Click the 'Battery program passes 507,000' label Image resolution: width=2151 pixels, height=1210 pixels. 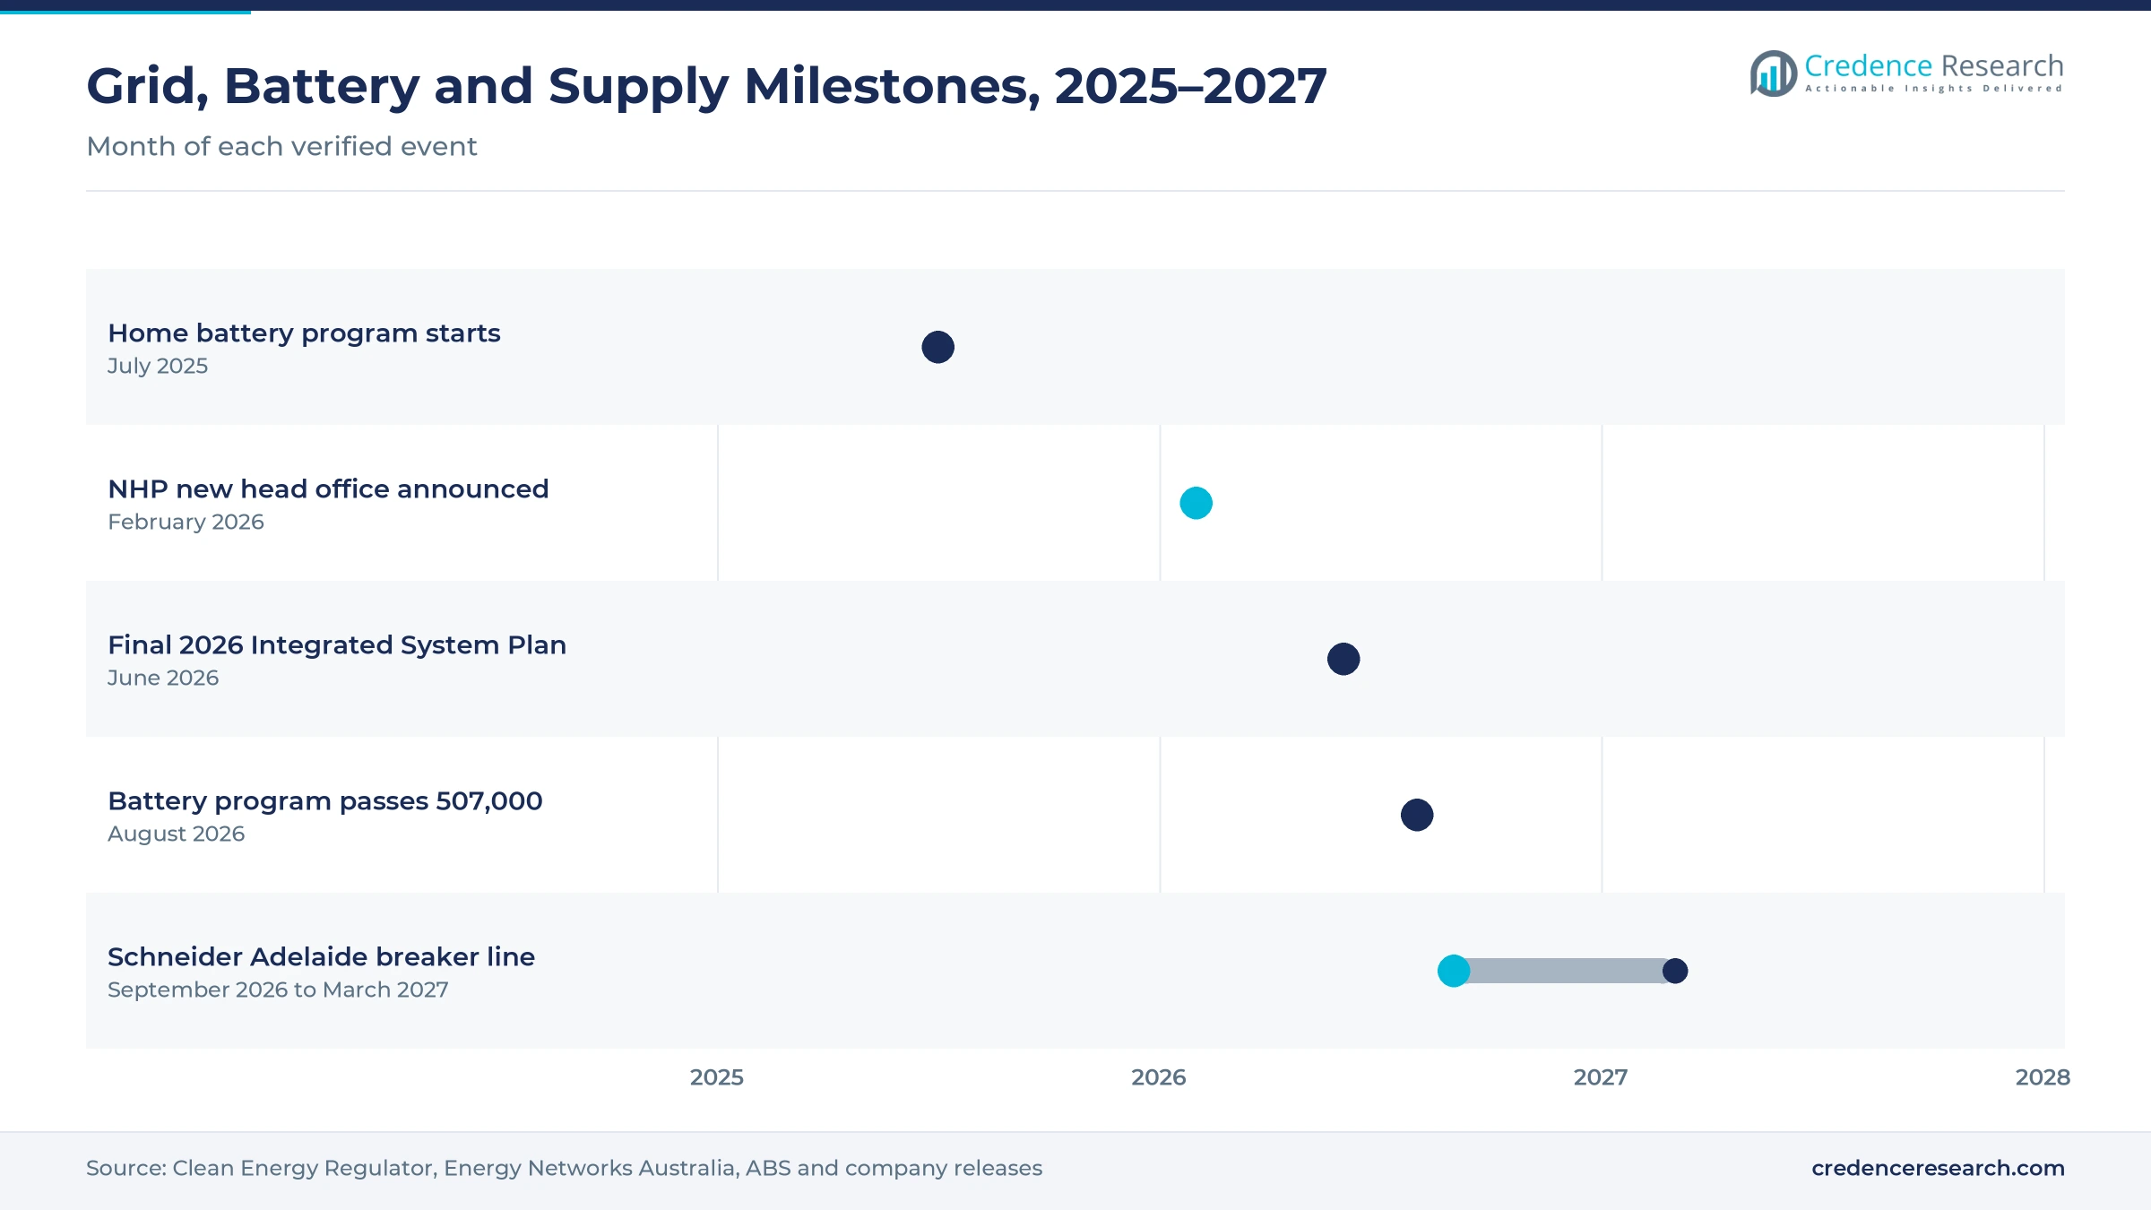(325, 801)
